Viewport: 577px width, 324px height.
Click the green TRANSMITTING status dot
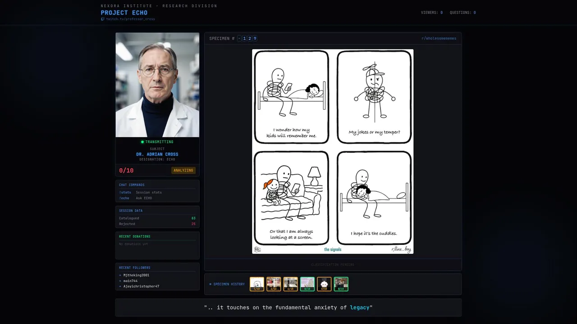142,142
